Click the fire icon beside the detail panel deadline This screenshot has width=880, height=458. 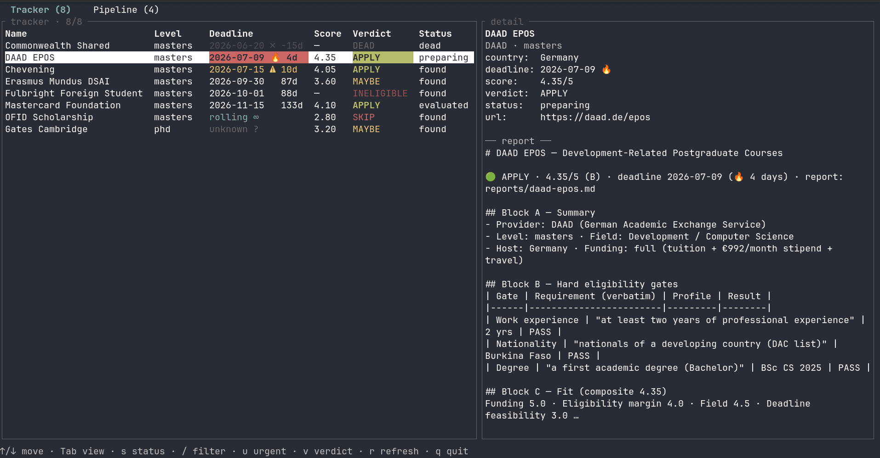[x=606, y=69]
